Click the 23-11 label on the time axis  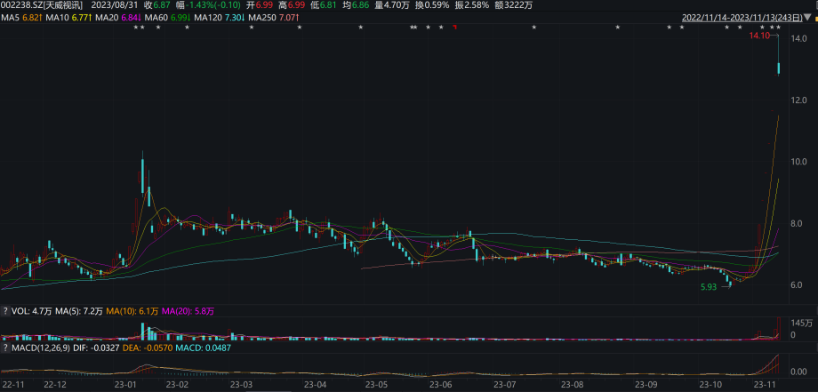coord(765,385)
